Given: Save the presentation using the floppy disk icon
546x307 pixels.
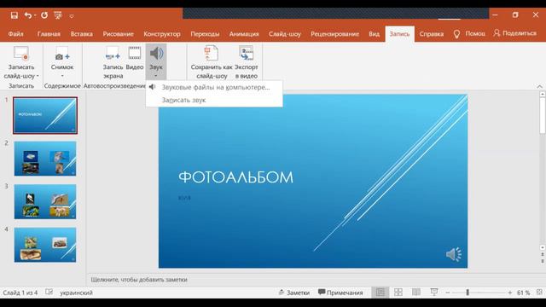Looking at the screenshot, I should [15, 15].
